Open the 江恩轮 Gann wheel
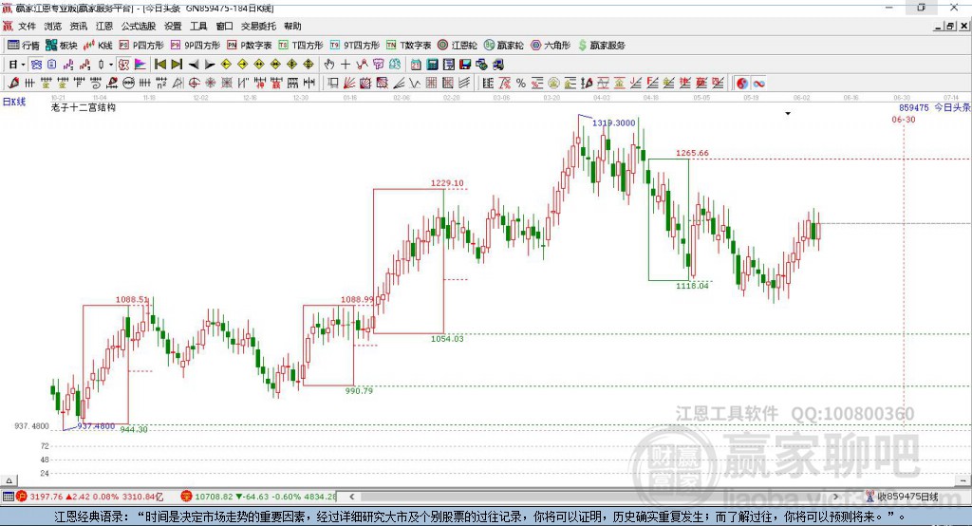Screen dimensions: 972x526 (458, 46)
